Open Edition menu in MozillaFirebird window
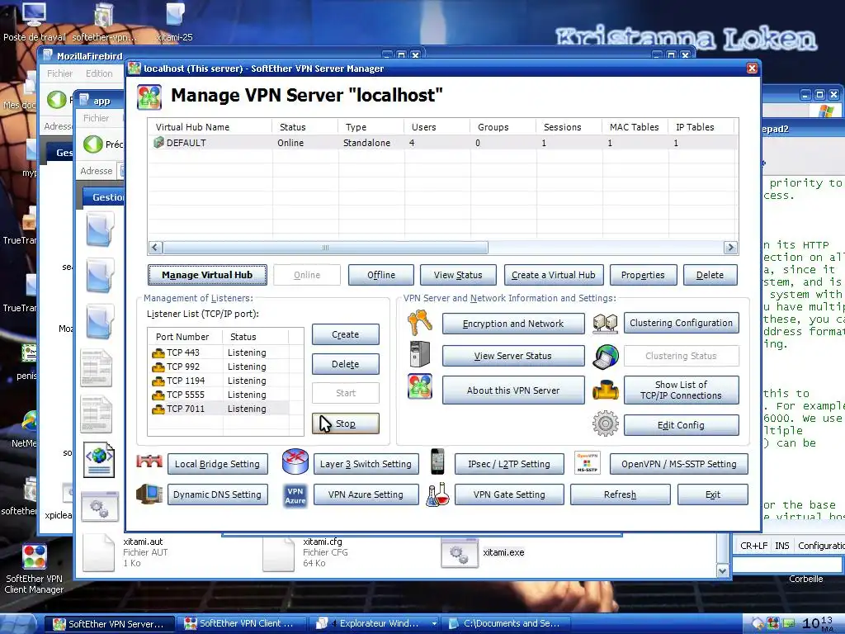This screenshot has width=845, height=634. [99, 73]
